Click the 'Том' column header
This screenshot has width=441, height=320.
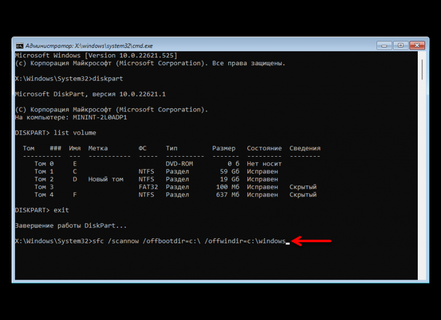click(x=29, y=148)
